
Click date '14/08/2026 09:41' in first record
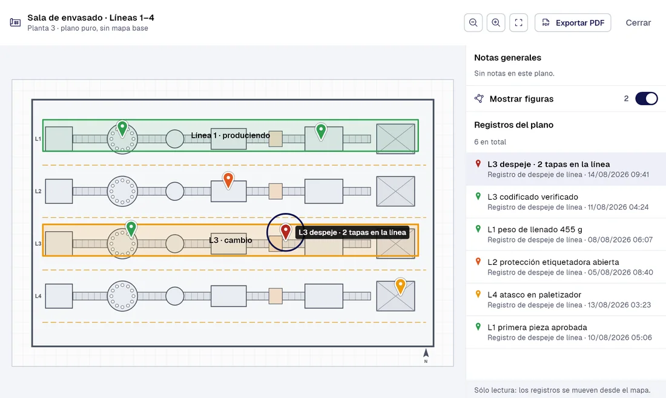pyautogui.click(x=618, y=174)
